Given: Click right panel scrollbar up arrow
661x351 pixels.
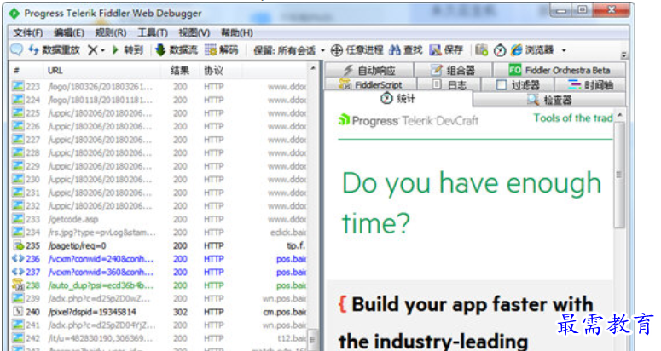Looking at the screenshot, I should [x=619, y=115].
